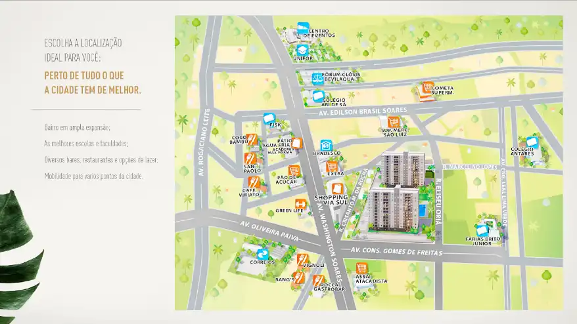
Task: Click the Av. Oliveira Paiva street label
Action: (269, 231)
